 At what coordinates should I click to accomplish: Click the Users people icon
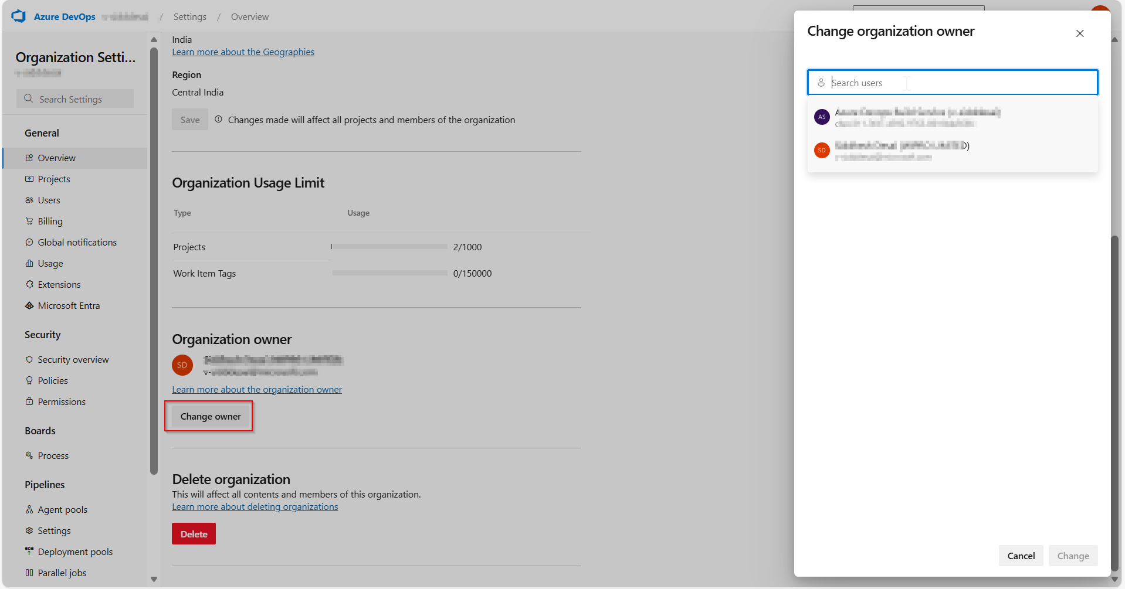tap(29, 200)
